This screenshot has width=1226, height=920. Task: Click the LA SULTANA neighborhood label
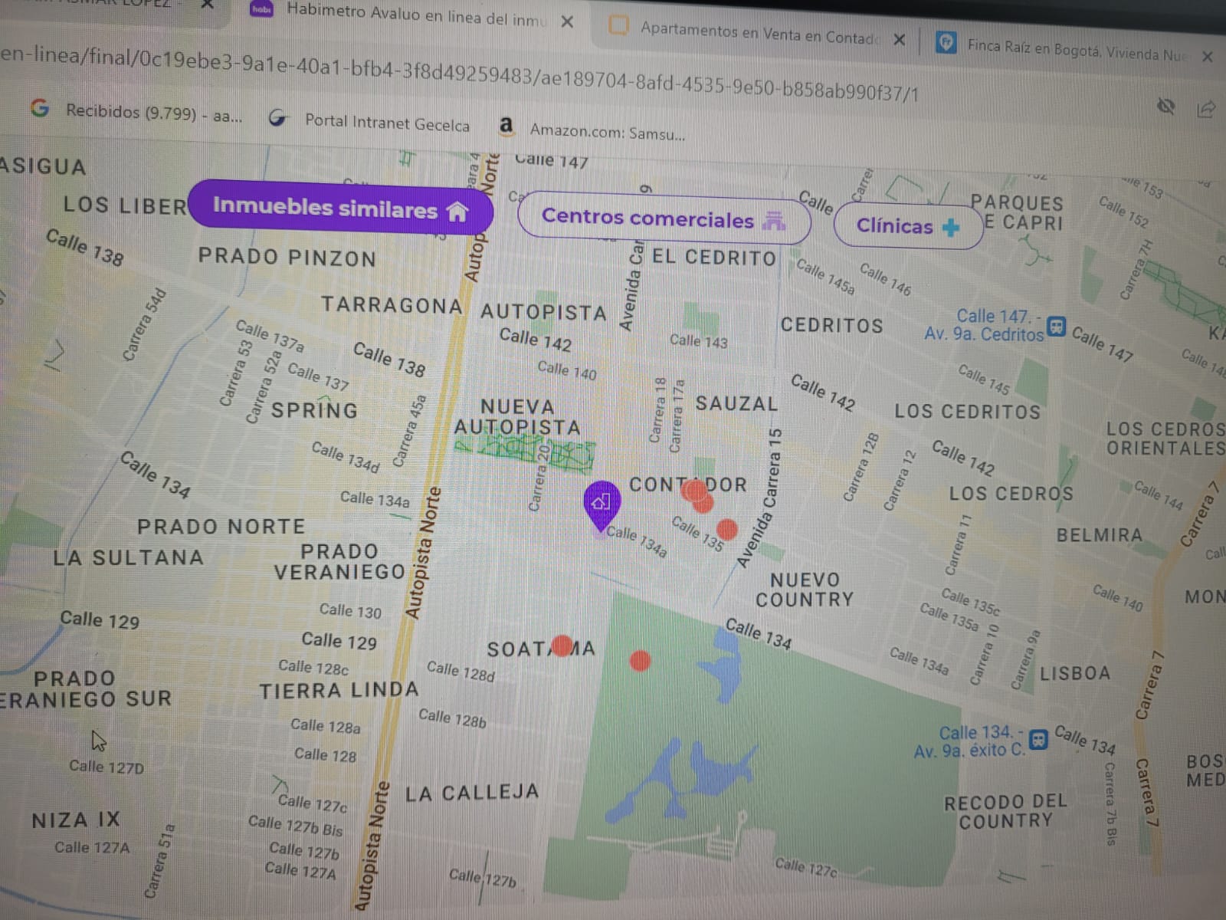[128, 557]
